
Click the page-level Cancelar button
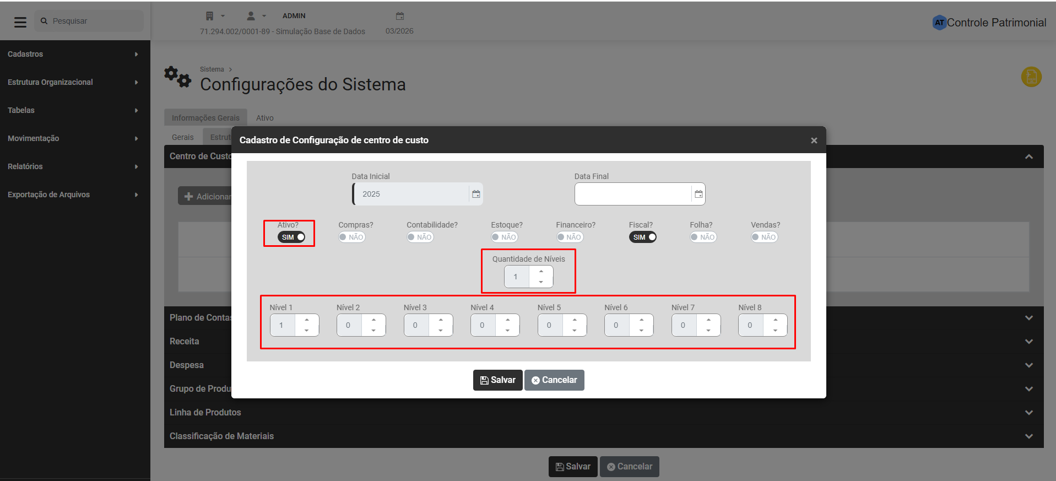pyautogui.click(x=630, y=467)
